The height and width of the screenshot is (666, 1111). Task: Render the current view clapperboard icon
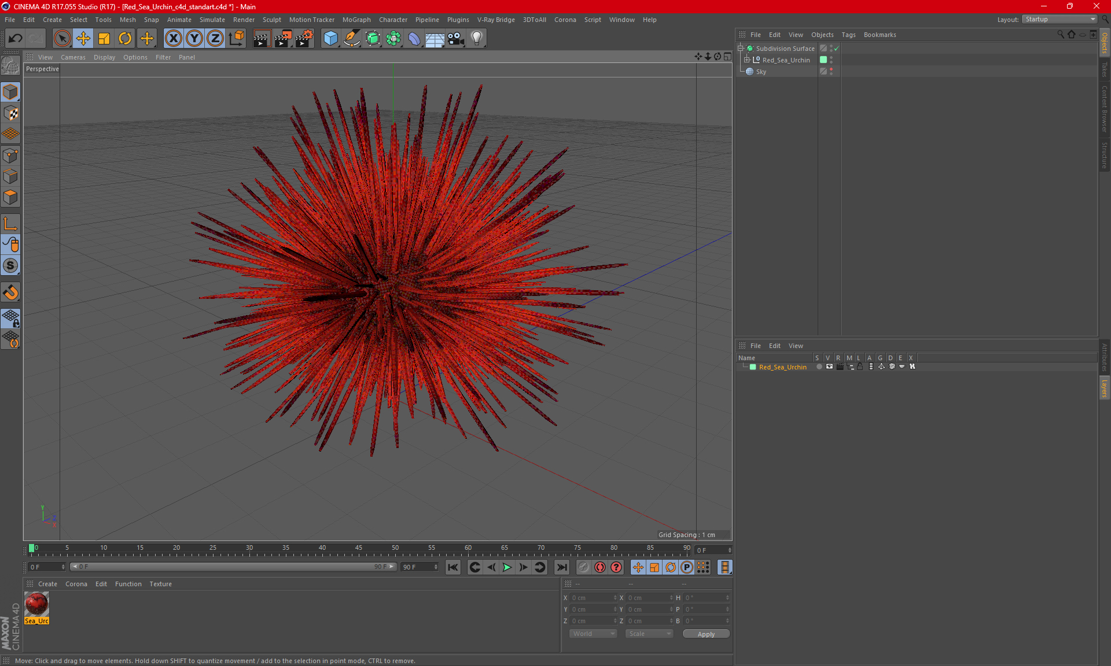click(x=262, y=39)
